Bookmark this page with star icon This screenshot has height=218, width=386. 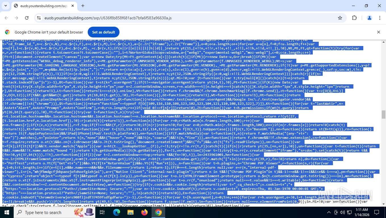coord(340,18)
